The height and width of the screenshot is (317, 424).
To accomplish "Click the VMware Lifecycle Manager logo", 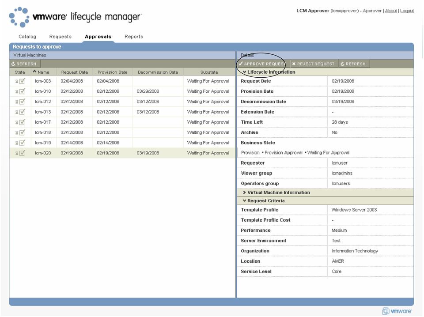I will [75, 17].
